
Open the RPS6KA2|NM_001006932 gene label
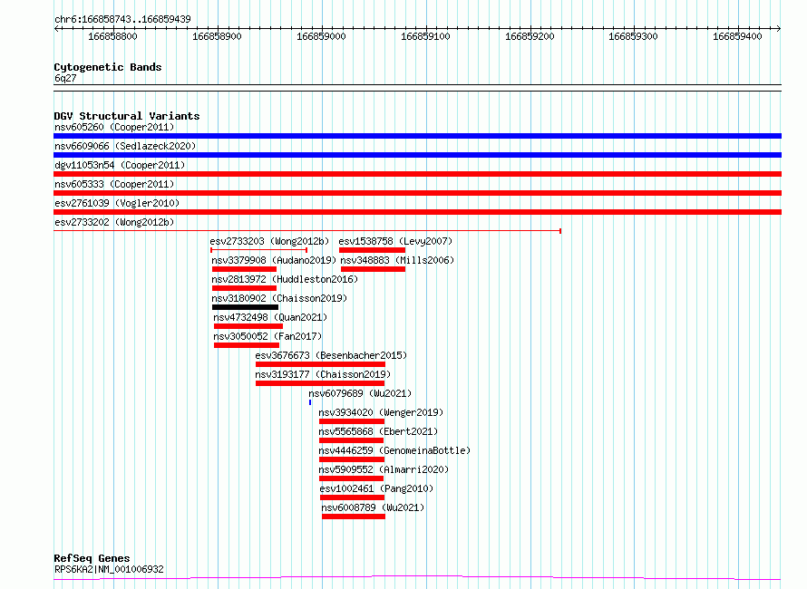(109, 569)
